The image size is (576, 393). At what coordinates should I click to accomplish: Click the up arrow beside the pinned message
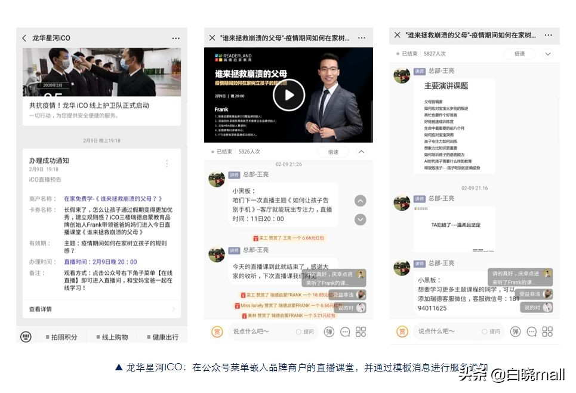[360, 201]
